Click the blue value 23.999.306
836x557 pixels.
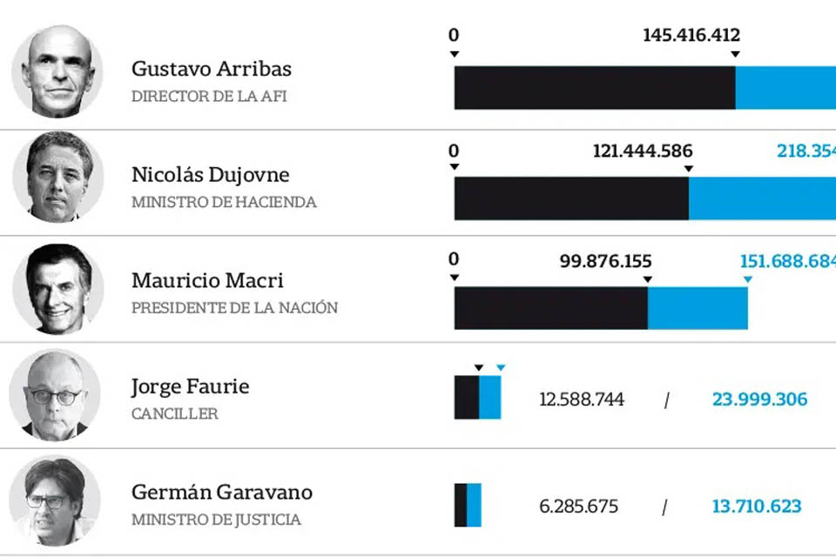[x=759, y=400]
